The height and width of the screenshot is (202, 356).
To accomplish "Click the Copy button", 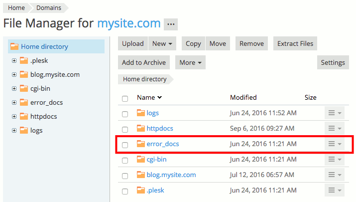I will pyautogui.click(x=193, y=43).
